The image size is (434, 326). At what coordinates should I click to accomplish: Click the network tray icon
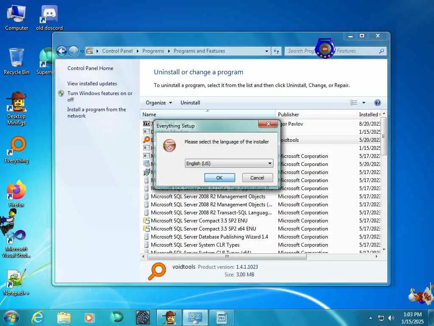[x=381, y=318]
